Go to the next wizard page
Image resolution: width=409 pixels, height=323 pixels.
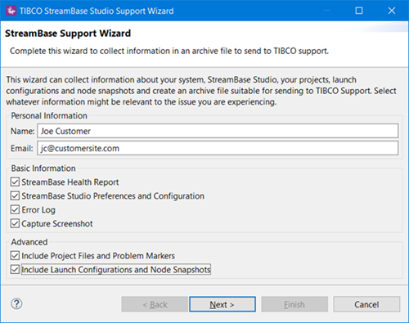222,304
